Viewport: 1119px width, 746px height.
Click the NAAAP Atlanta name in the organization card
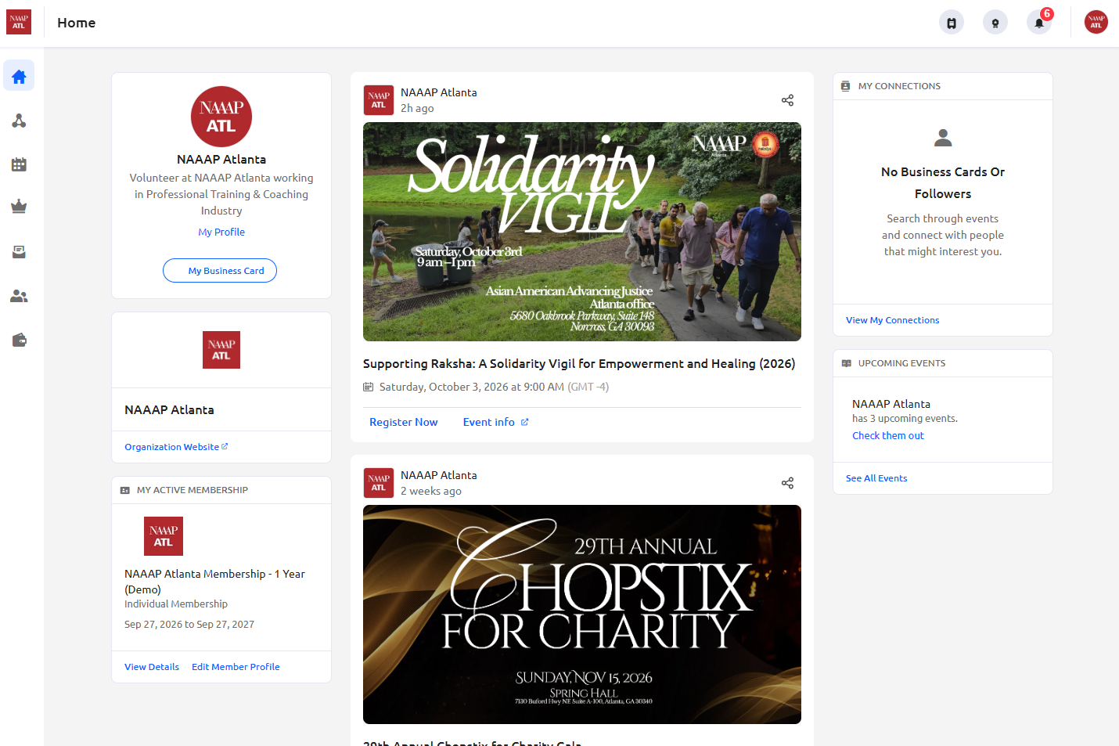pyautogui.click(x=169, y=410)
